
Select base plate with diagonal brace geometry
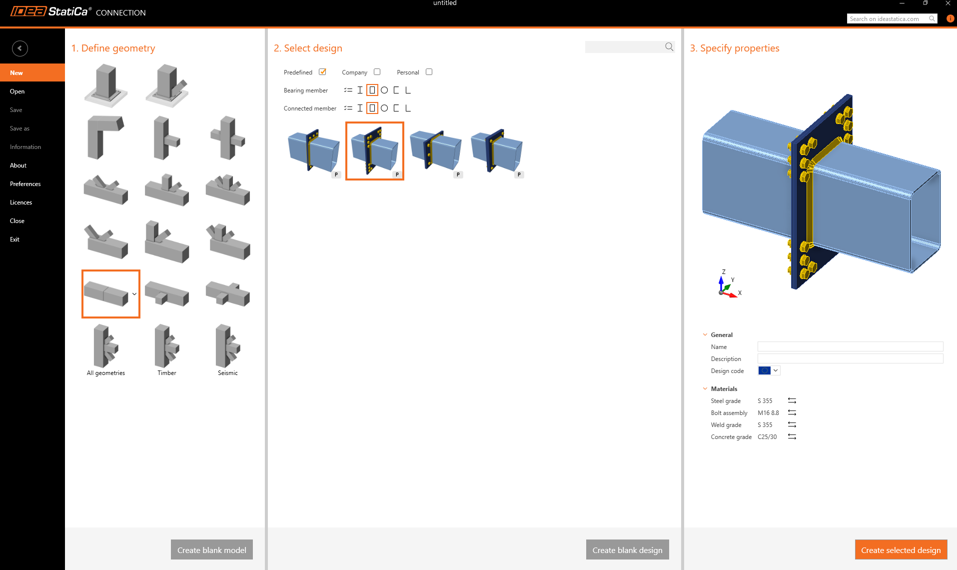click(x=167, y=85)
